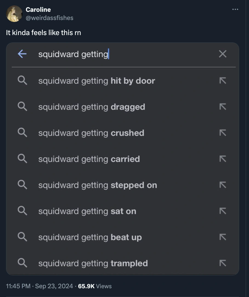249x297 pixels.
Task: Select 'squidward getting stepped on' suggestion
Action: (x=97, y=185)
